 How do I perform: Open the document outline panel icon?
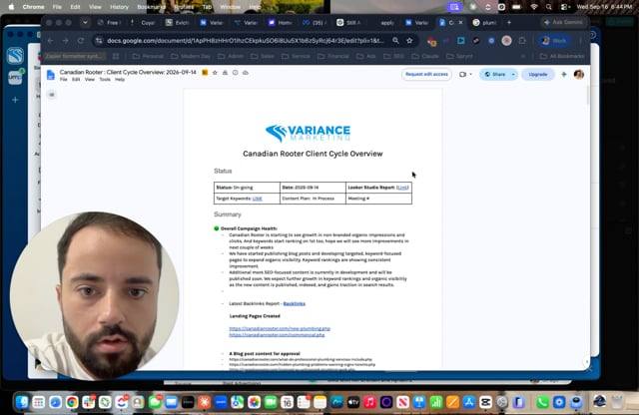pyautogui.click(x=52, y=95)
